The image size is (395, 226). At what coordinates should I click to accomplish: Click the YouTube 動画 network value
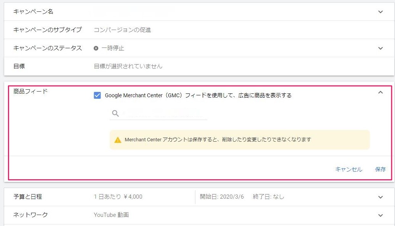tap(111, 215)
